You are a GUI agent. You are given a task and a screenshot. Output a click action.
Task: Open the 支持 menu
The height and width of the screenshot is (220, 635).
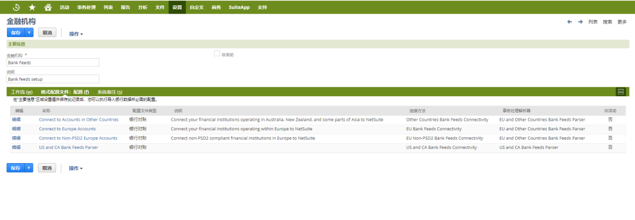[x=262, y=7]
